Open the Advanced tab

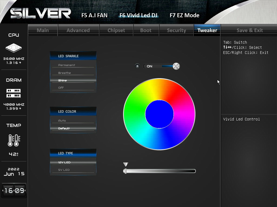78,30
